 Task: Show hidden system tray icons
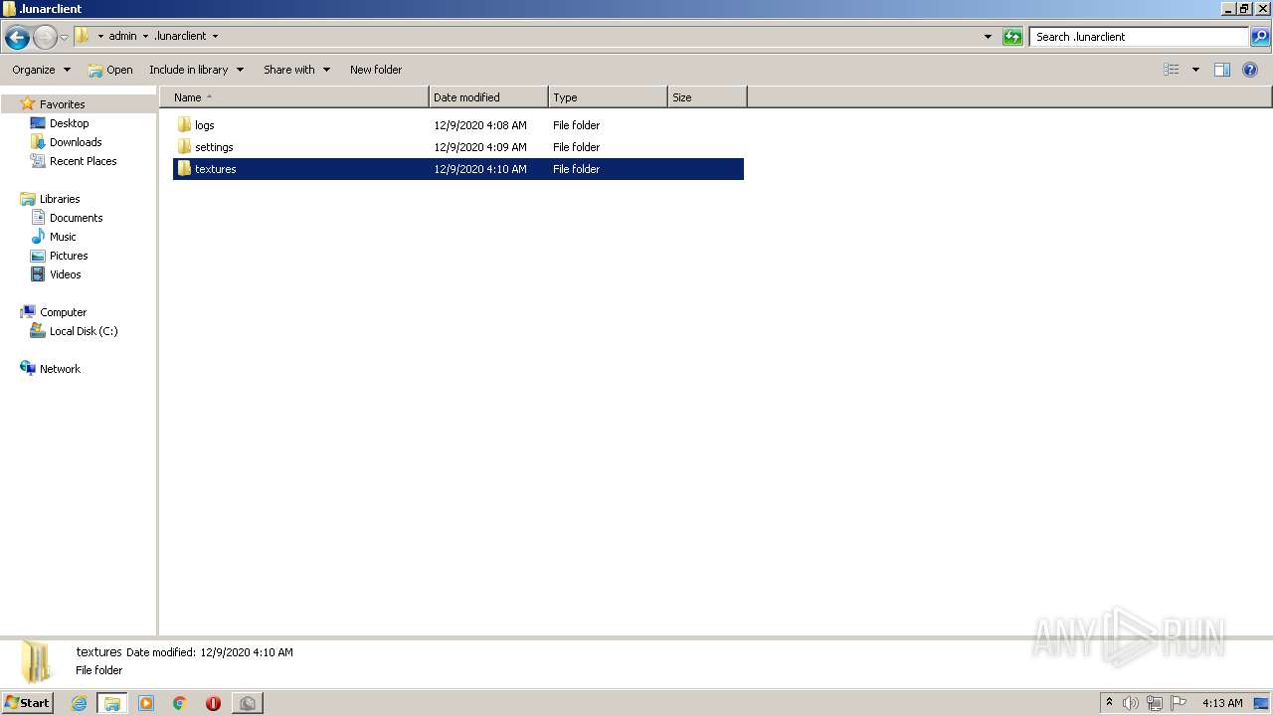click(1109, 703)
